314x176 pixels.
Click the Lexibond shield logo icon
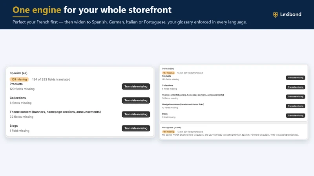click(x=276, y=14)
